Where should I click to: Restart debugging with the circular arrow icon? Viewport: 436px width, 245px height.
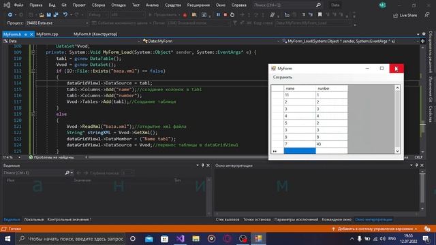(x=232, y=15)
